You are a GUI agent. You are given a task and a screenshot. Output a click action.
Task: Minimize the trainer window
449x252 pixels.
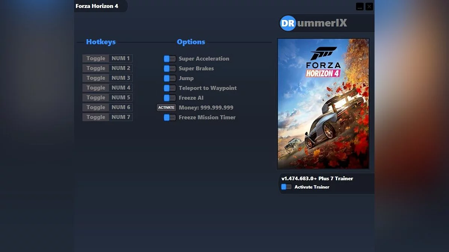click(x=360, y=6)
